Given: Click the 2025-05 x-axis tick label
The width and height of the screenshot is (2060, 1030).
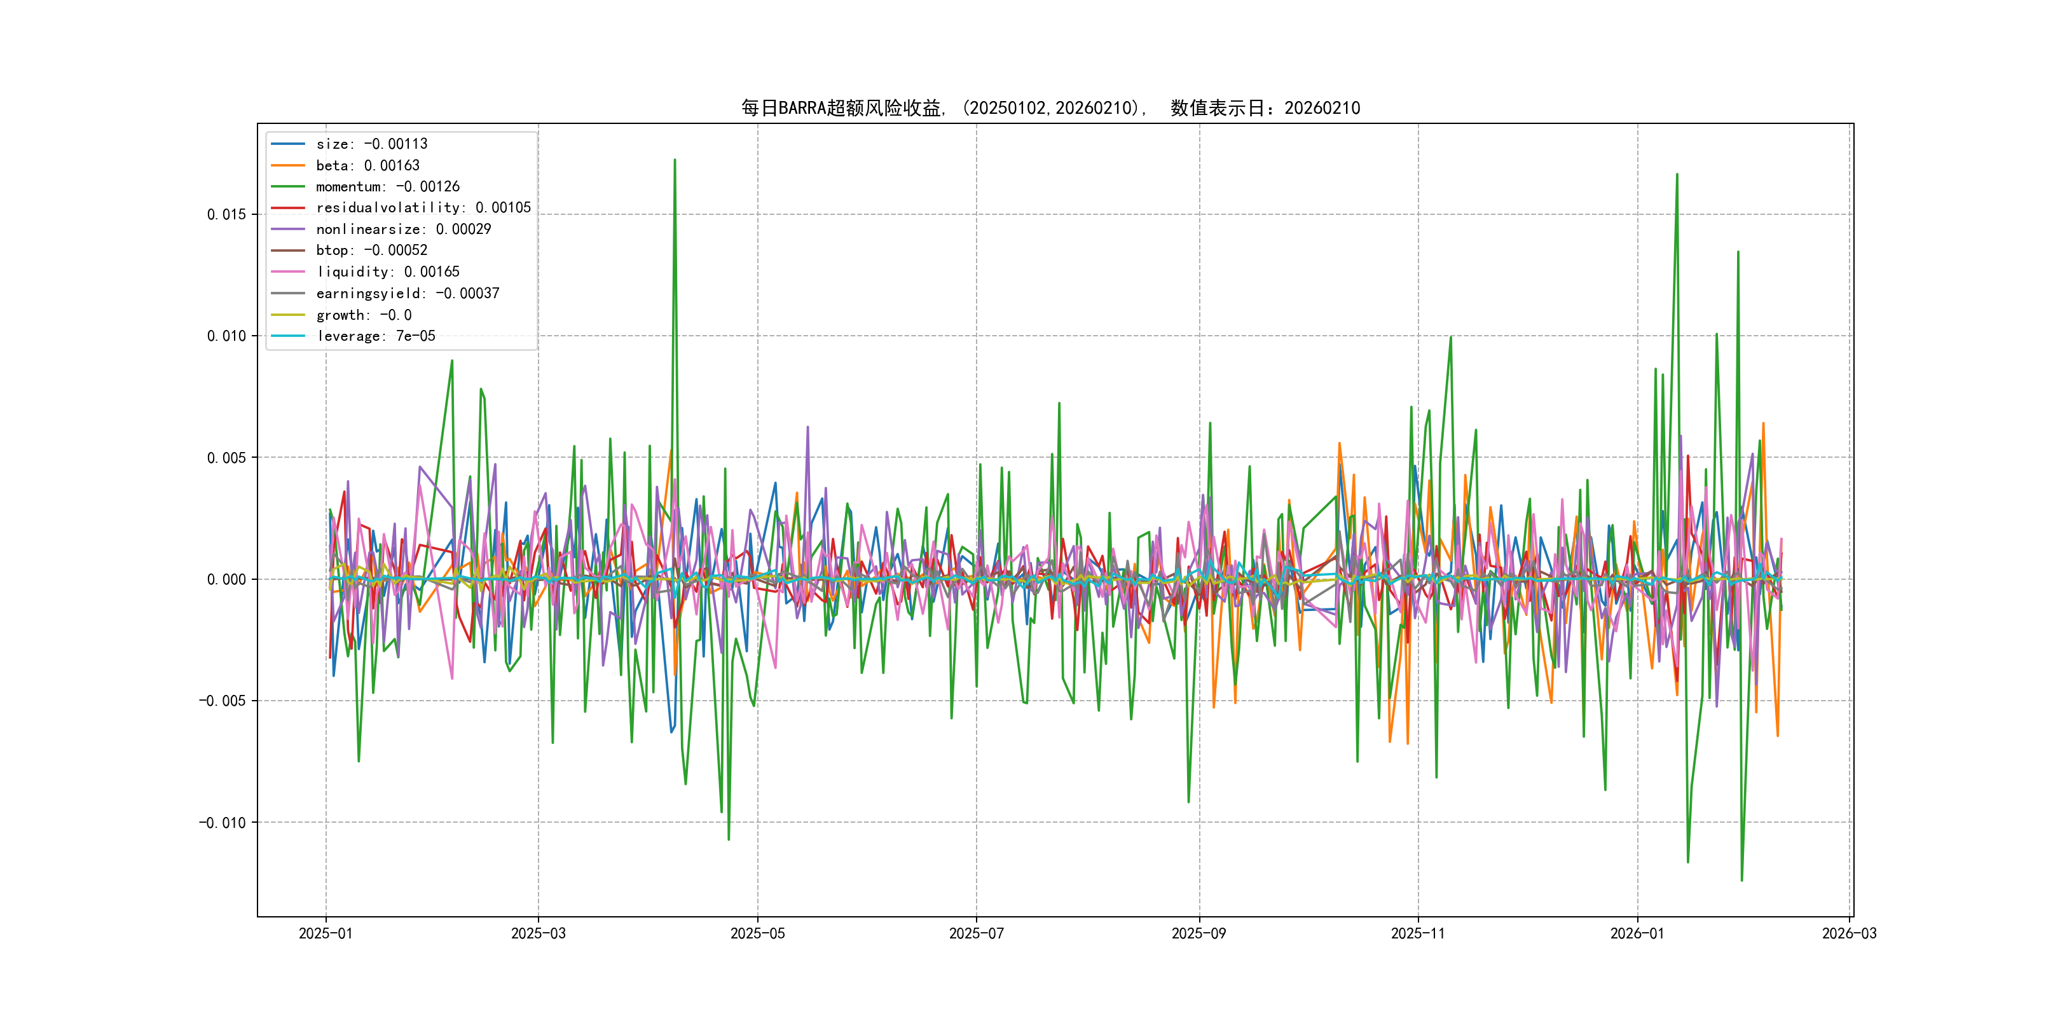Looking at the screenshot, I should 757,934.
